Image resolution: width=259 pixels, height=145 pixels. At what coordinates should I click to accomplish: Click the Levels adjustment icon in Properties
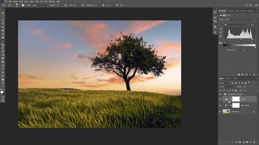pyautogui.click(x=221, y=15)
